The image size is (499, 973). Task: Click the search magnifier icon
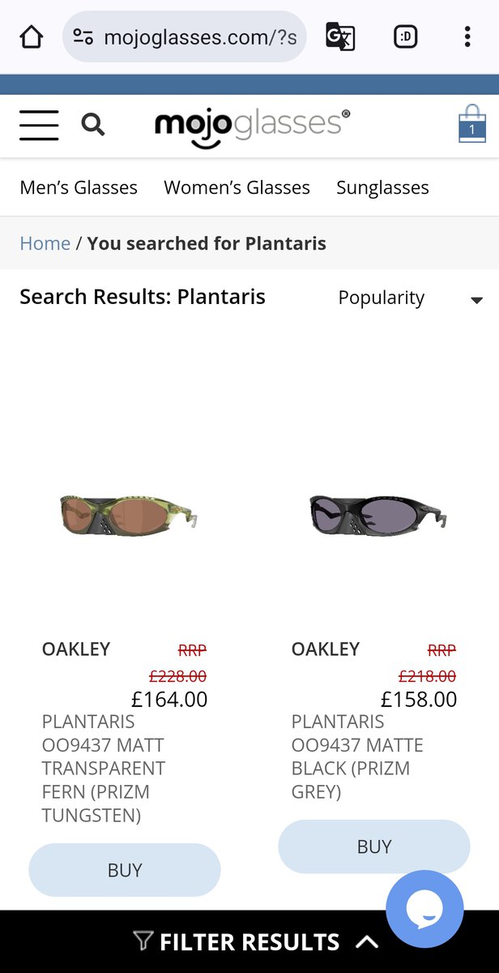click(x=93, y=125)
